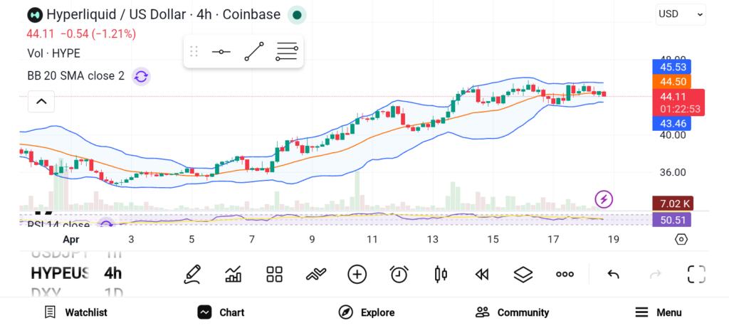The height and width of the screenshot is (328, 729).
Task: Create an alert with the alarm clock icon
Action: pos(399,274)
